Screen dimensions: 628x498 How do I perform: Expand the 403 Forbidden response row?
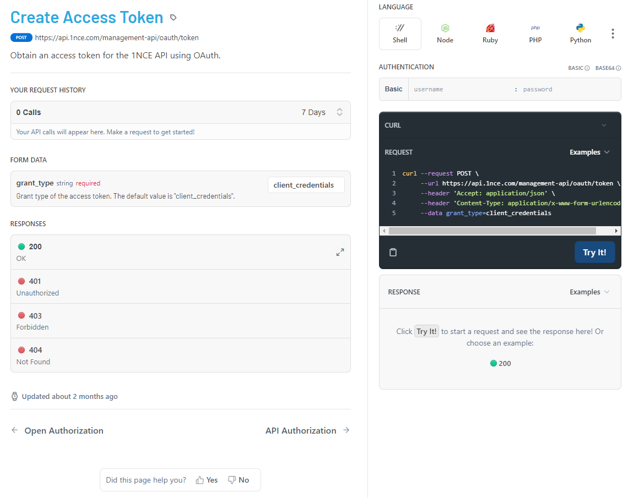click(181, 321)
